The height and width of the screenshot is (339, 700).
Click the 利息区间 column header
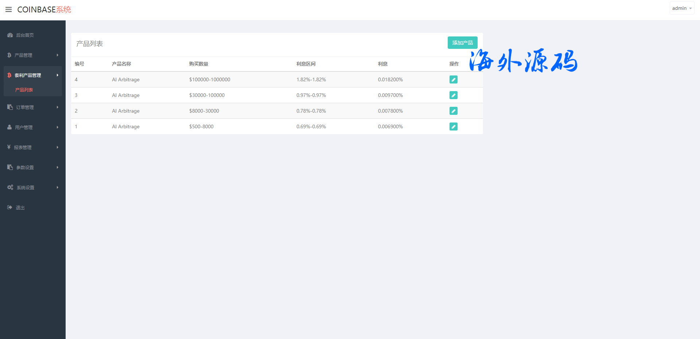tap(306, 64)
